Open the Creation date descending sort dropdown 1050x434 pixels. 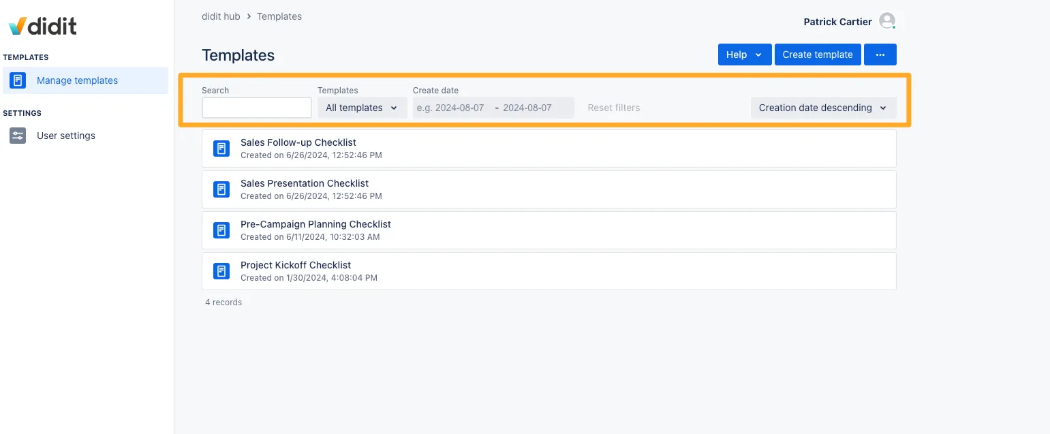tap(824, 108)
